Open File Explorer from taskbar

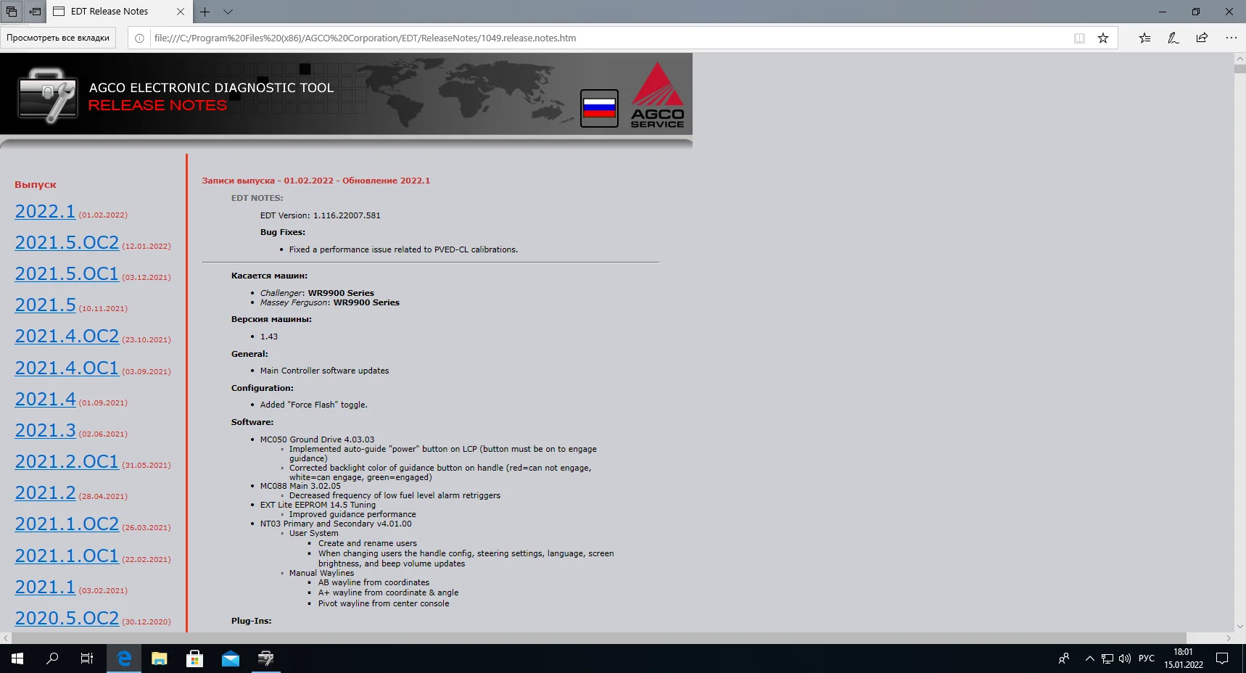click(160, 658)
